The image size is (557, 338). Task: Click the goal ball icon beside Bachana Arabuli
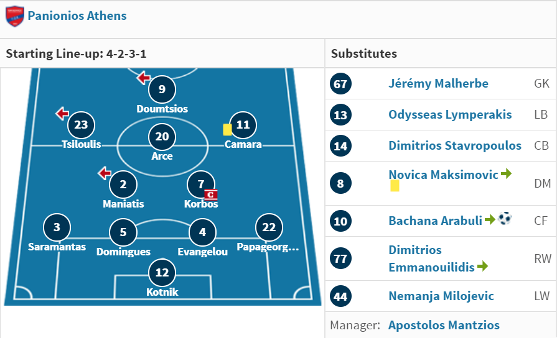[505, 218]
